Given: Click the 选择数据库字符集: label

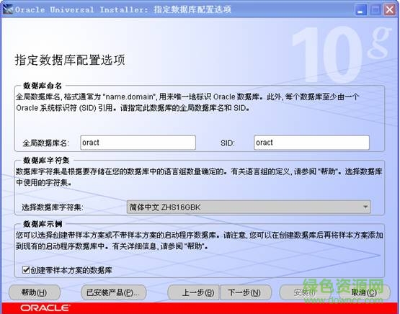Looking at the screenshot, I should point(53,207).
